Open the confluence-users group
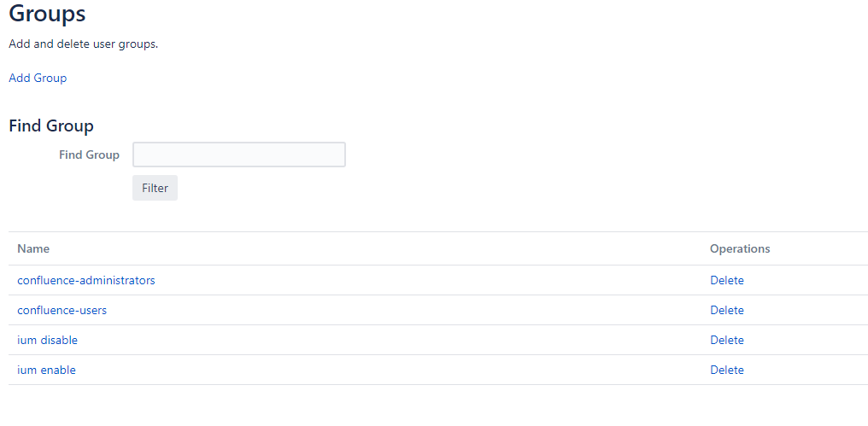 62,310
